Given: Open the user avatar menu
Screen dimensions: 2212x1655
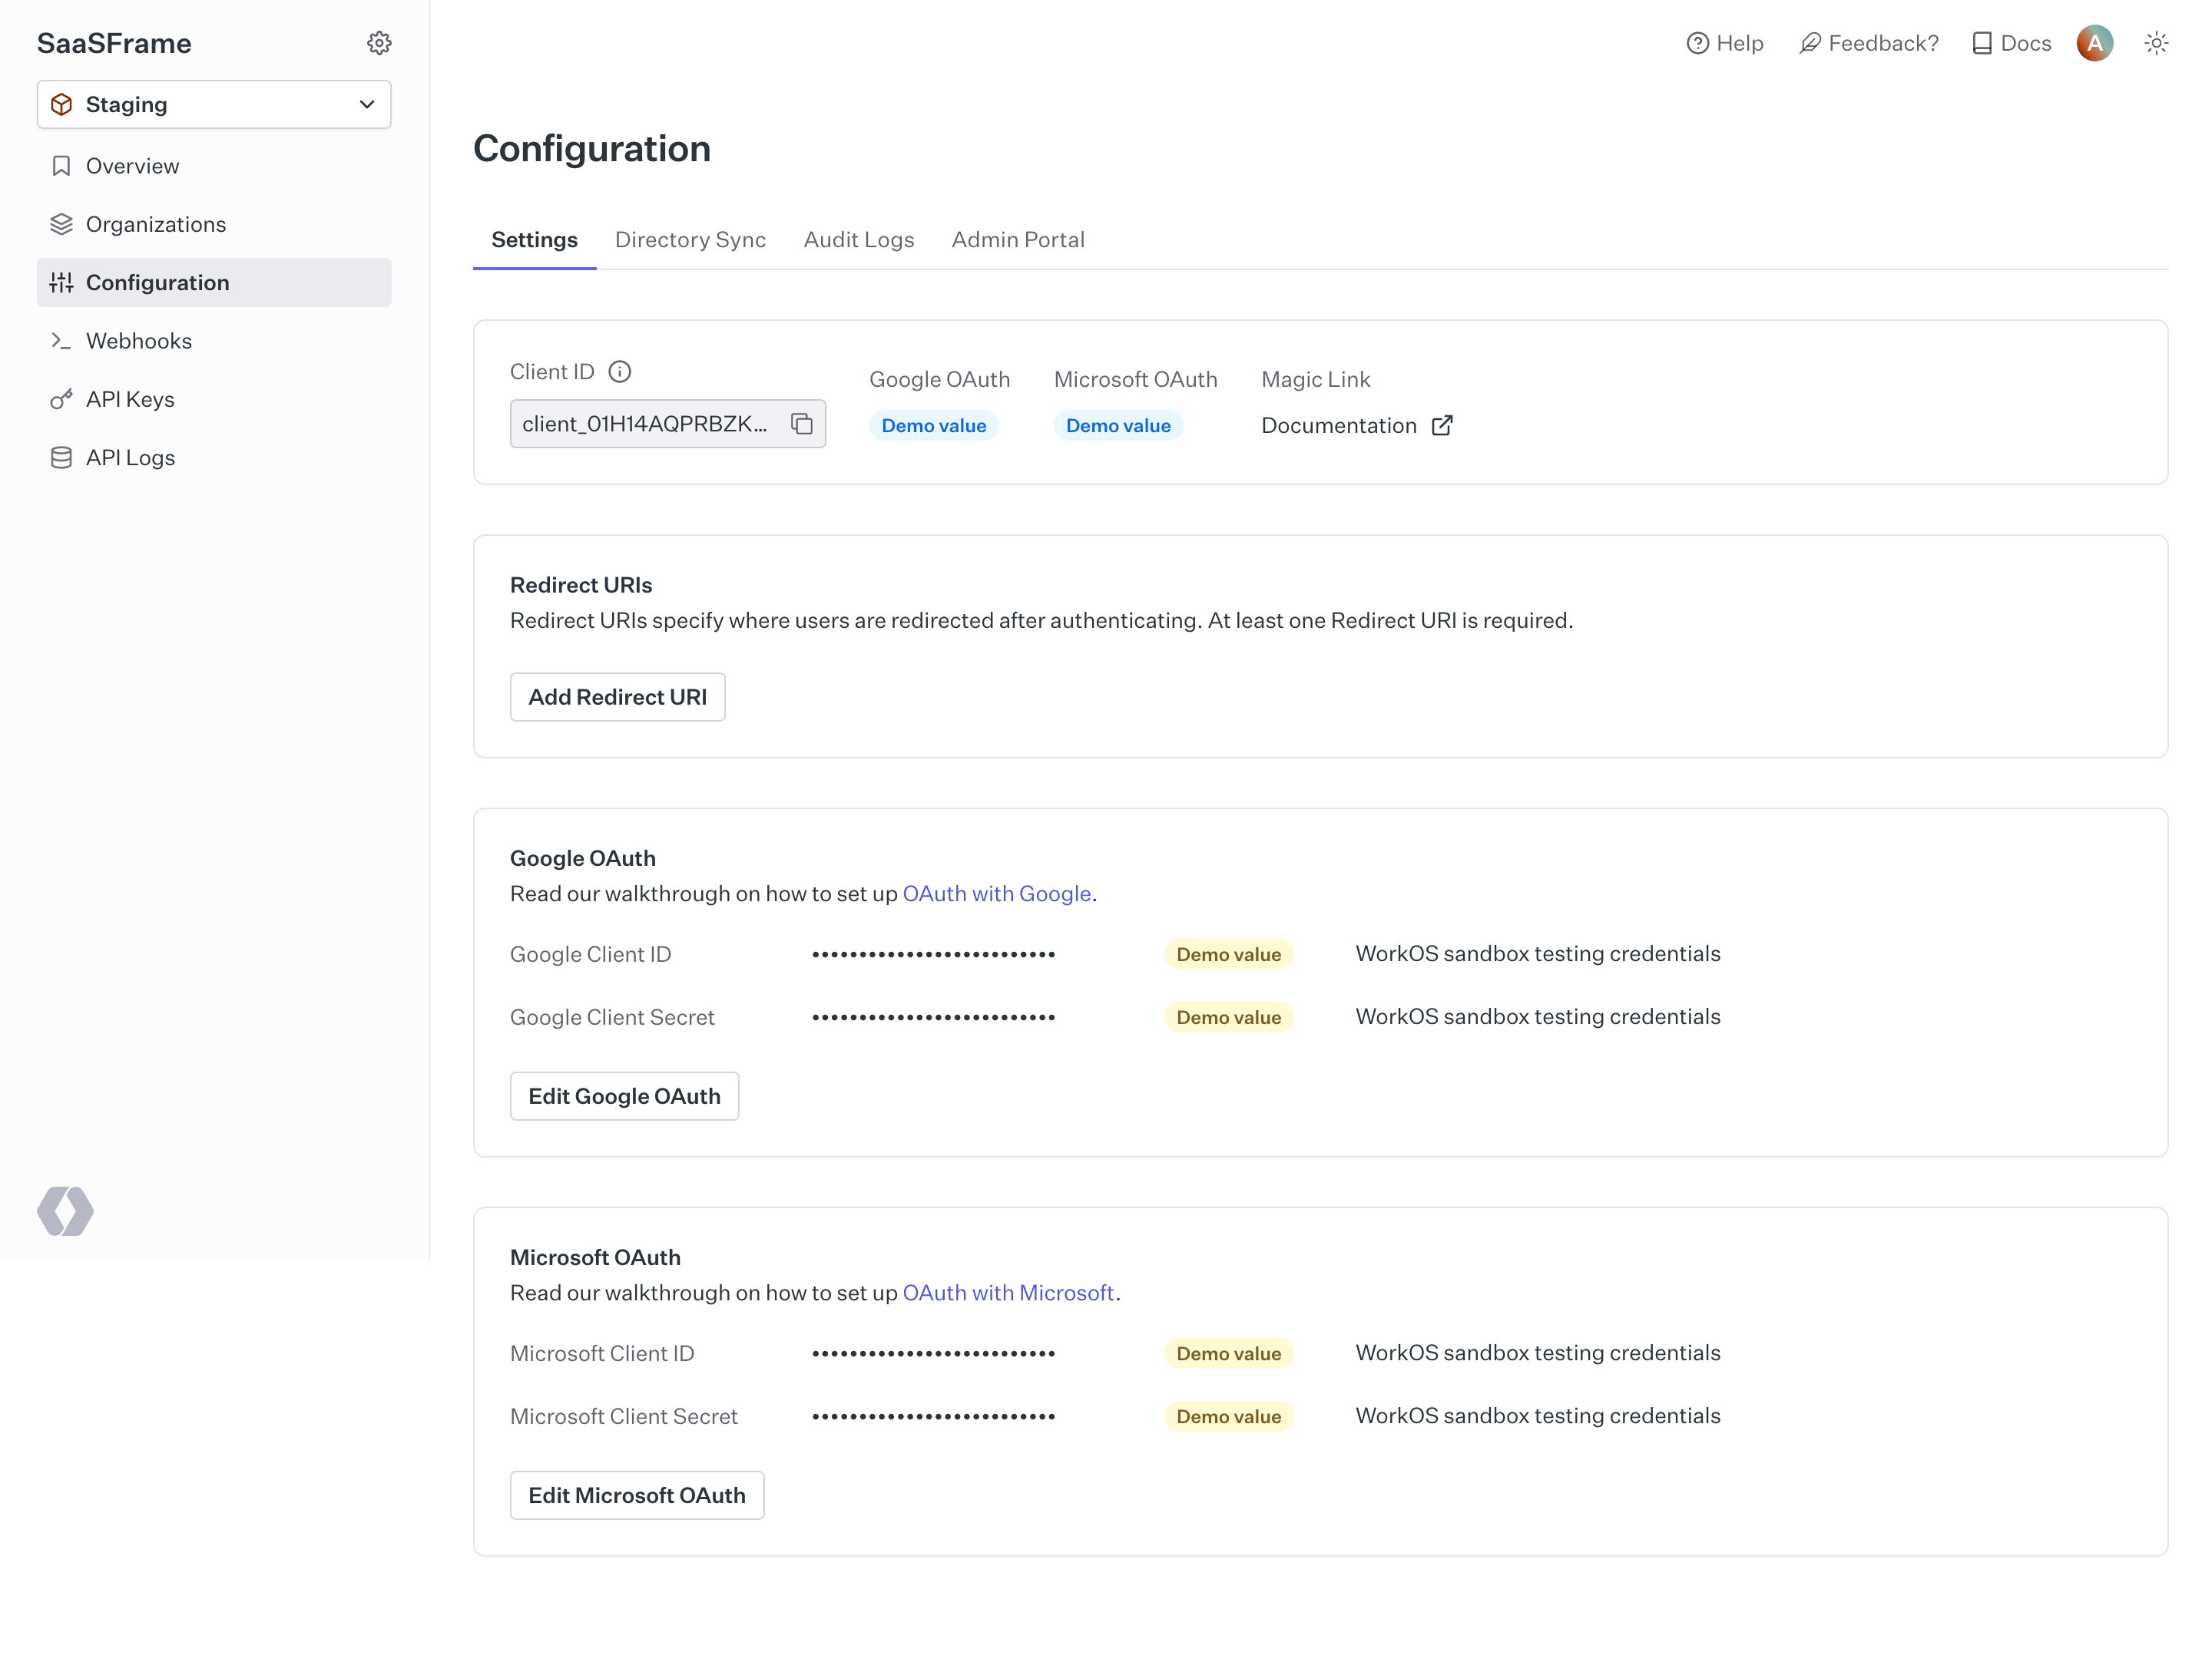Looking at the screenshot, I should tap(2094, 43).
